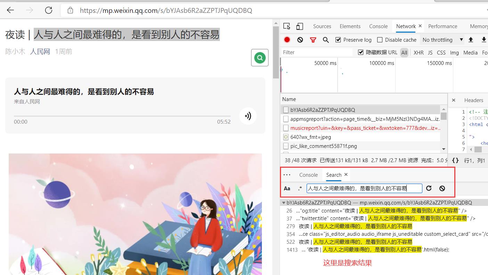Switch to the Elements tab

click(350, 26)
